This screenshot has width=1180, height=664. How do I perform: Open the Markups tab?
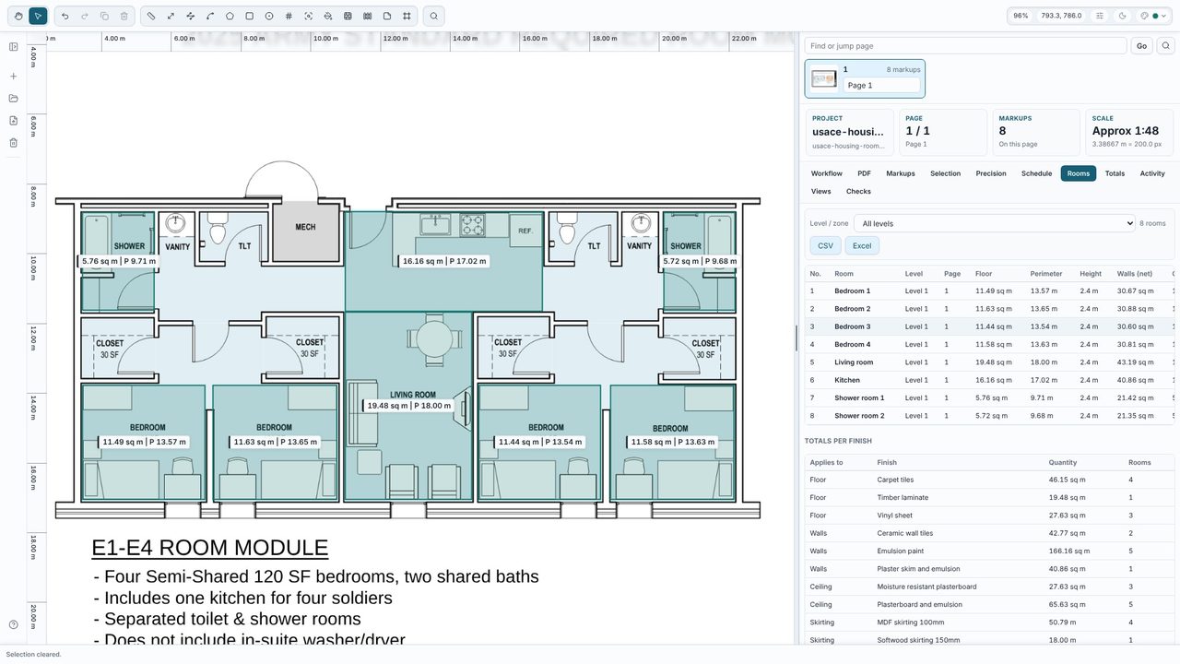[x=901, y=173]
